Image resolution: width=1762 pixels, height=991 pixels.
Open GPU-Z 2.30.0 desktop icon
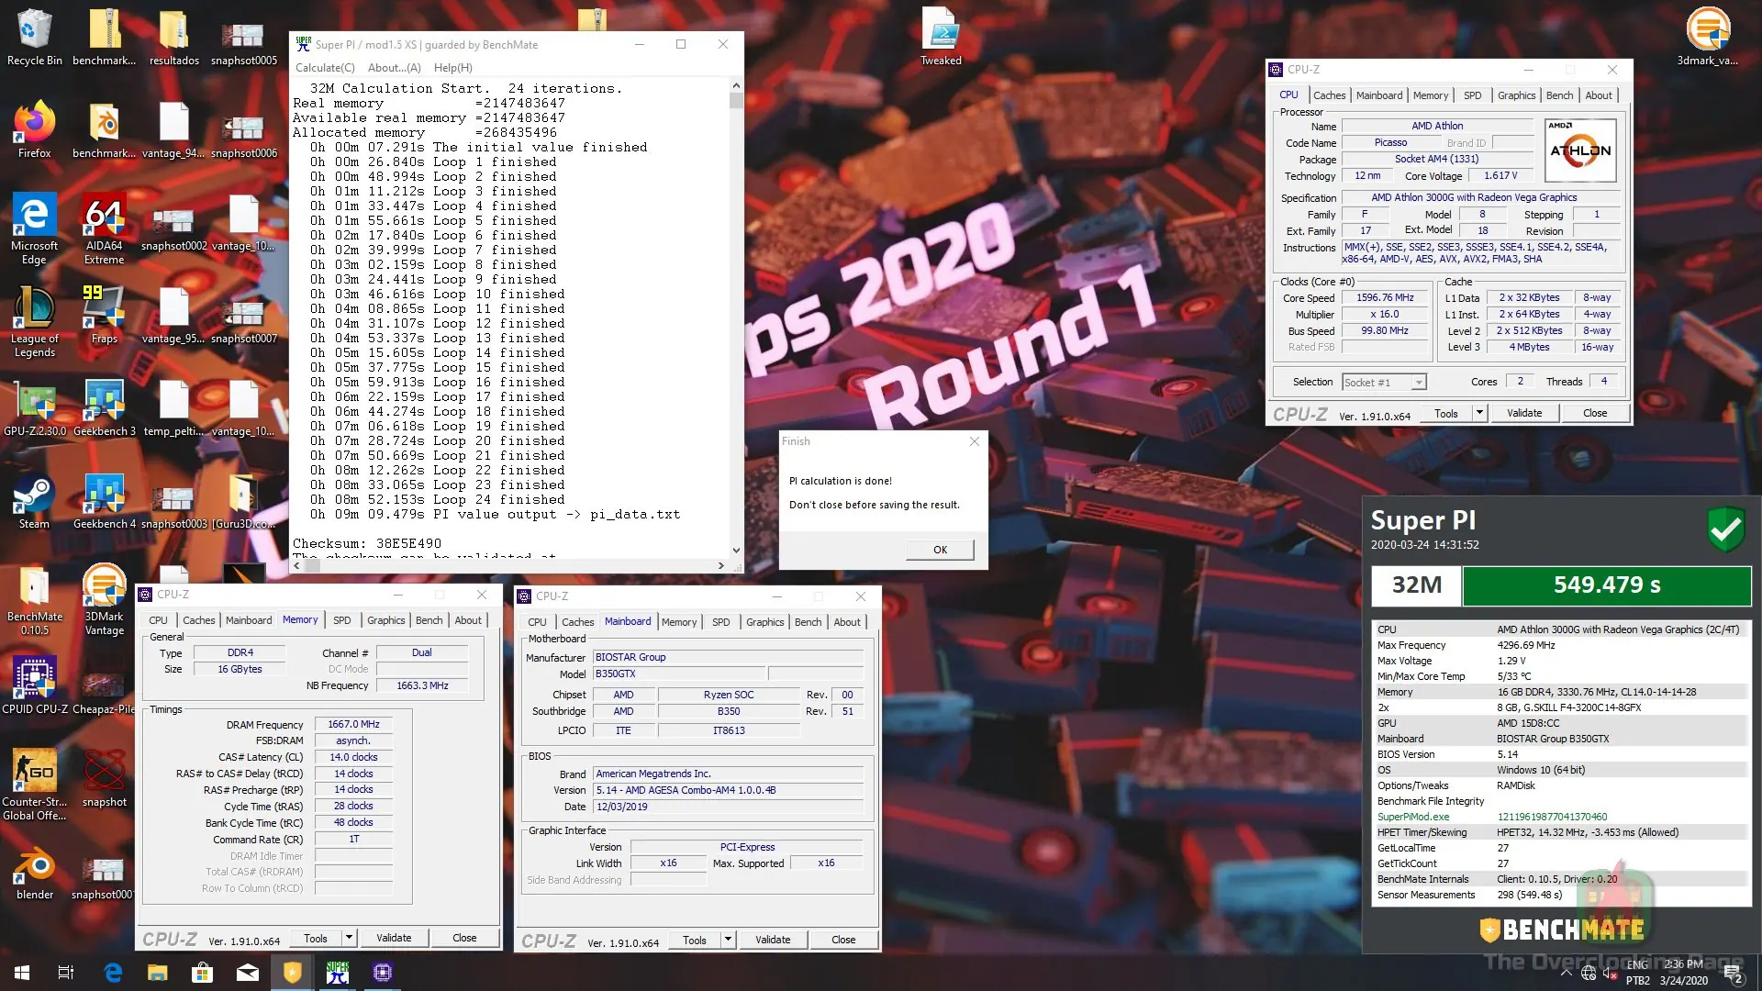34,407
